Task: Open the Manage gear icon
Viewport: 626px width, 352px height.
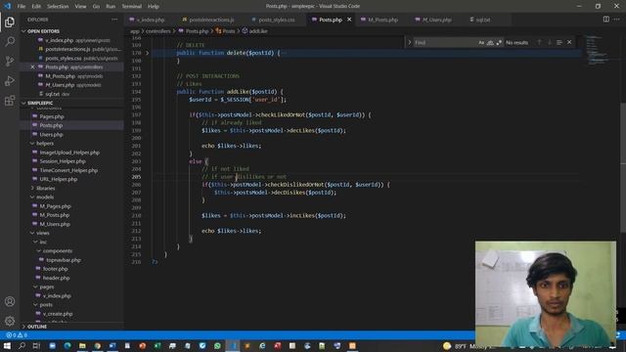Action: [10, 321]
